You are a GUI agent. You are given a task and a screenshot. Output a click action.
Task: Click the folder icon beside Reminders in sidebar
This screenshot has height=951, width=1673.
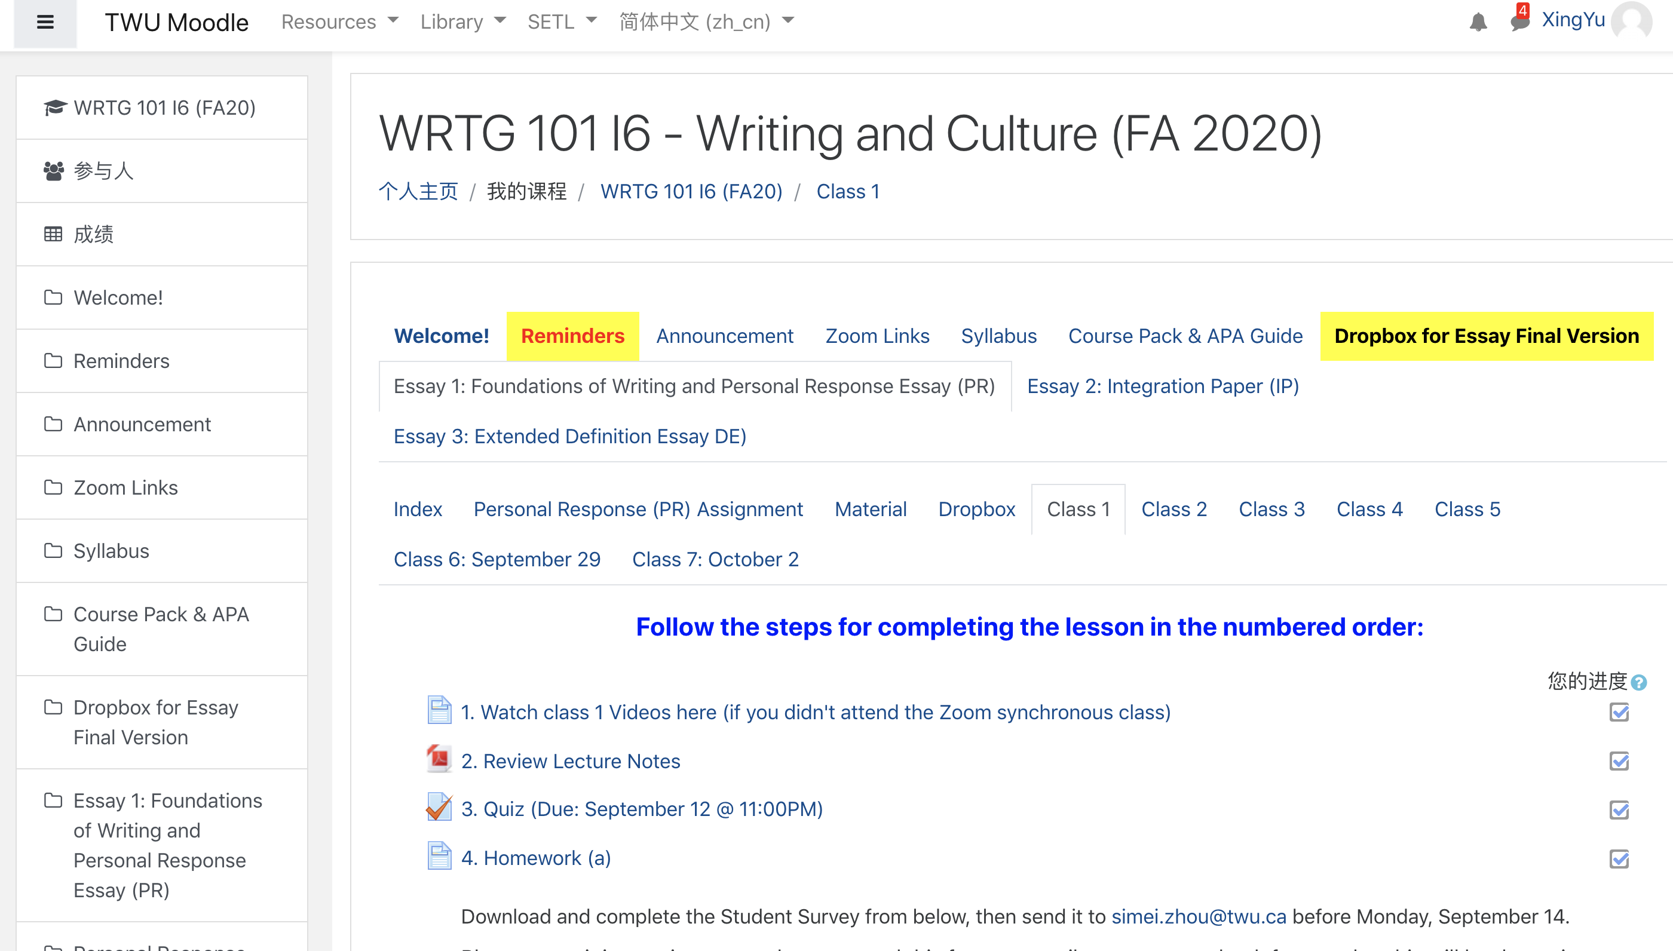point(53,361)
